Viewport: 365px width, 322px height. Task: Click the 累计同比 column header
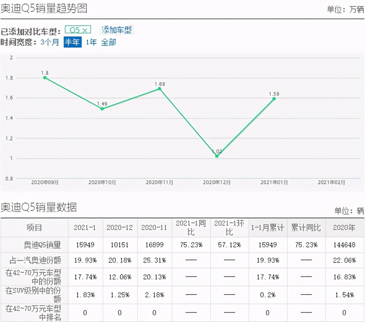pyautogui.click(x=306, y=227)
